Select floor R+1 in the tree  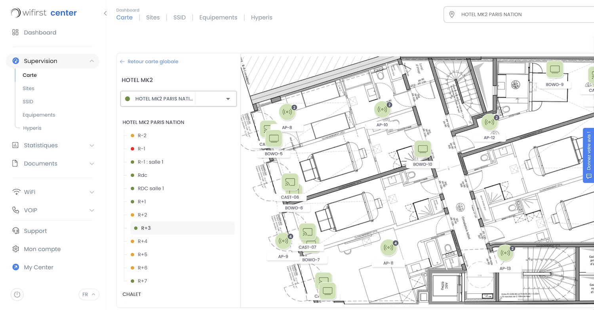[142, 202]
